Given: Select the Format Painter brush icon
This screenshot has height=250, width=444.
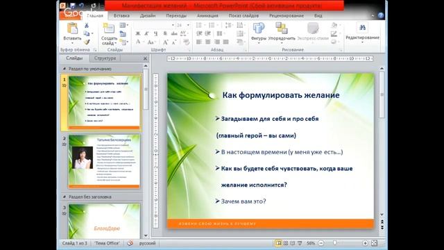Looking at the screenshot, I should (x=87, y=42).
